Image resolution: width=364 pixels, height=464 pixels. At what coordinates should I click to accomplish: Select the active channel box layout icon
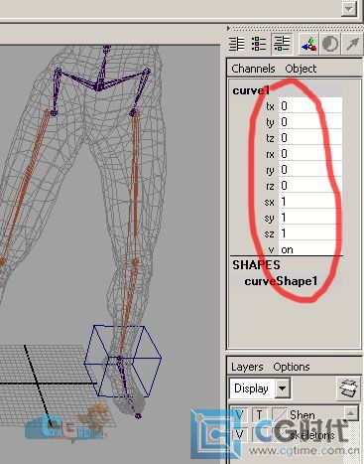(x=282, y=44)
